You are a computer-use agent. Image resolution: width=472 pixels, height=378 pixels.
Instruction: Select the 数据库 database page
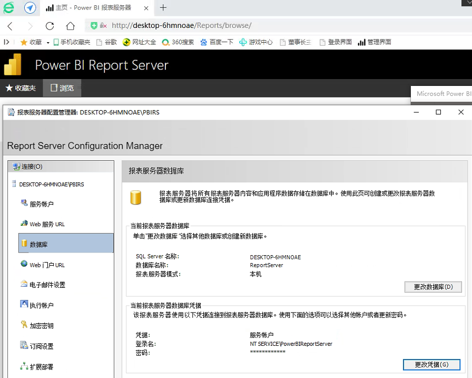pos(66,243)
